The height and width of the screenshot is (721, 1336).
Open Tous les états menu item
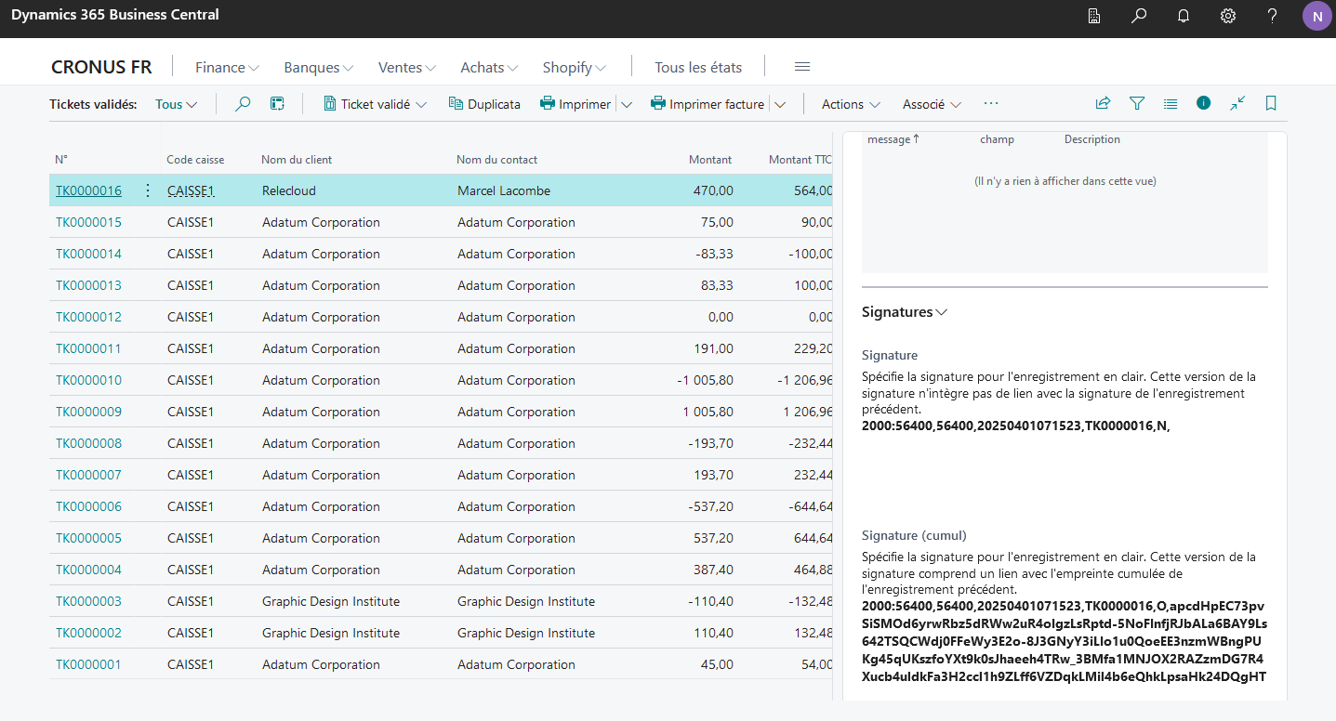698,67
